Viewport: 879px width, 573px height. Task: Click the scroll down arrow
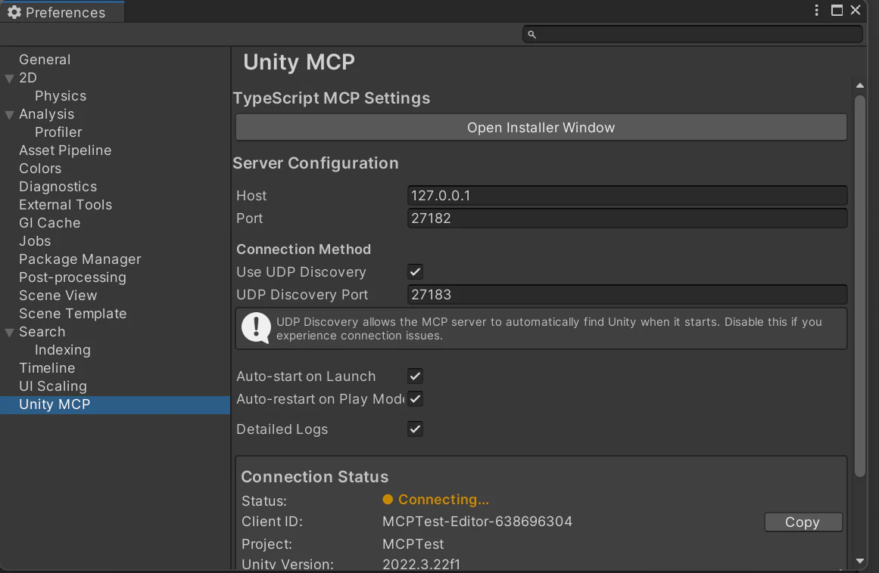click(860, 561)
